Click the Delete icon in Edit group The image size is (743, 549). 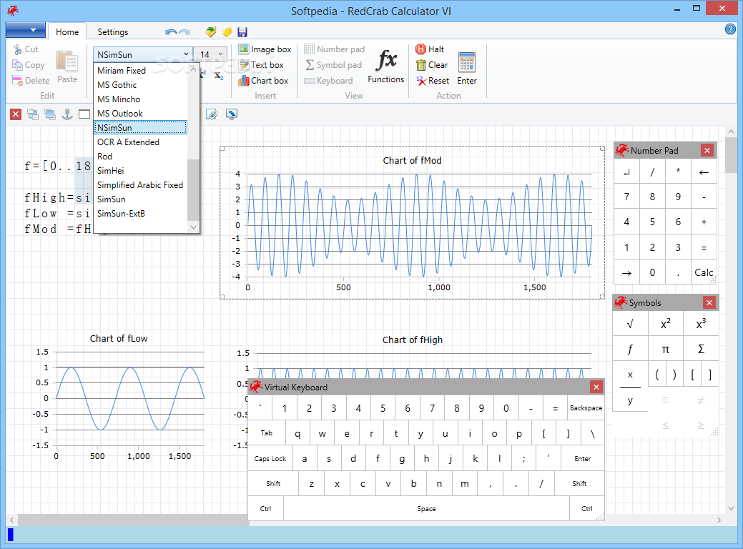coord(18,81)
